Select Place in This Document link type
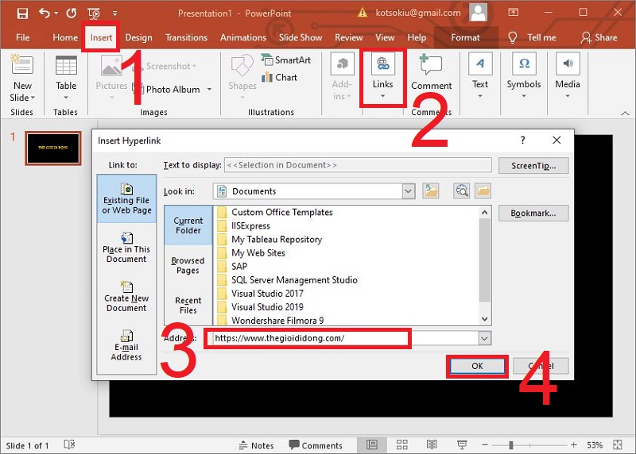The width and height of the screenshot is (636, 454). [126, 248]
